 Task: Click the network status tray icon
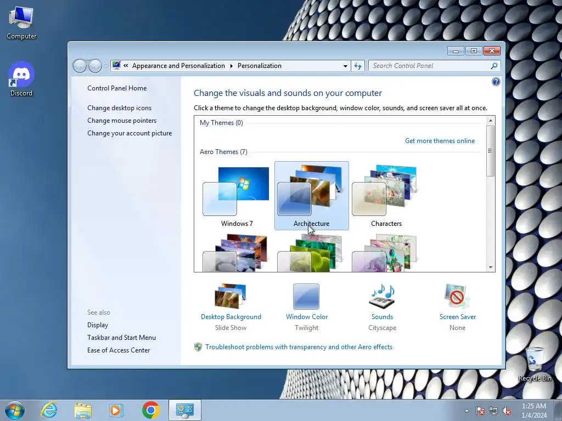tap(493, 411)
